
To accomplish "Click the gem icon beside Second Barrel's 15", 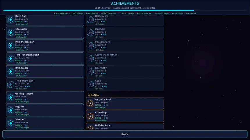I will click(105, 105).
